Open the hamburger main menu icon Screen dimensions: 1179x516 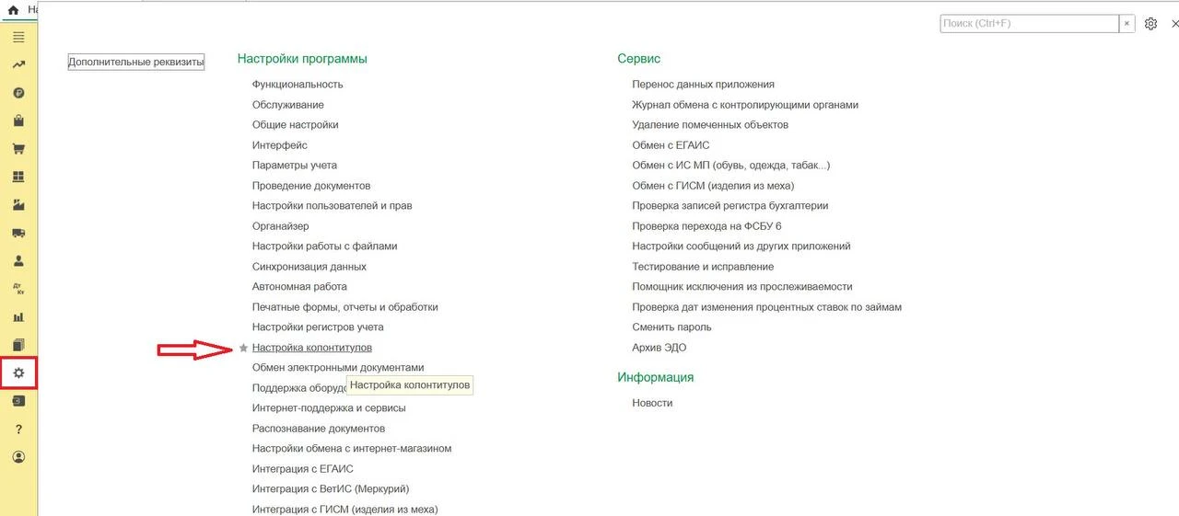18,37
